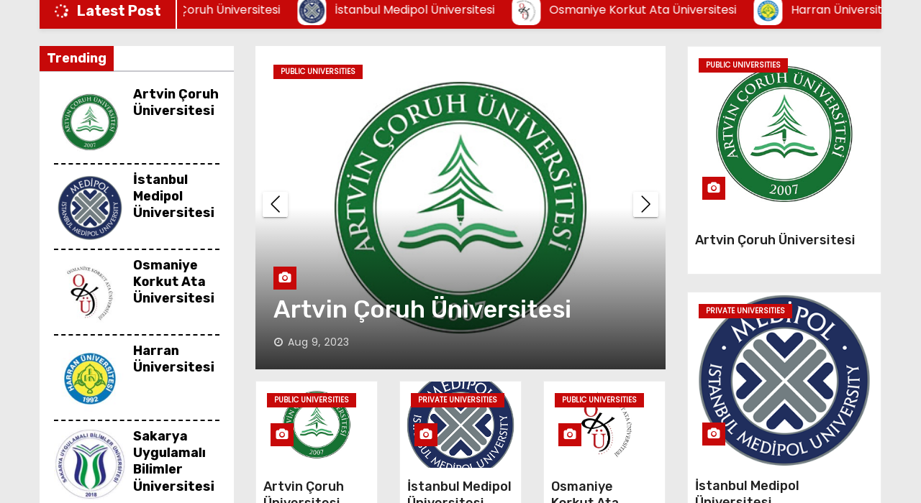Click the Osmaniye Korkut Ata Üniversitesi ticker link
This screenshot has height=503, width=921.
click(x=643, y=10)
